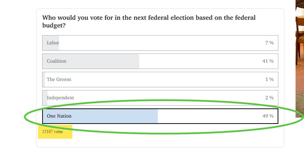Click the 7 % result for Labor
This screenshot has height=157, width=304.
[269, 43]
